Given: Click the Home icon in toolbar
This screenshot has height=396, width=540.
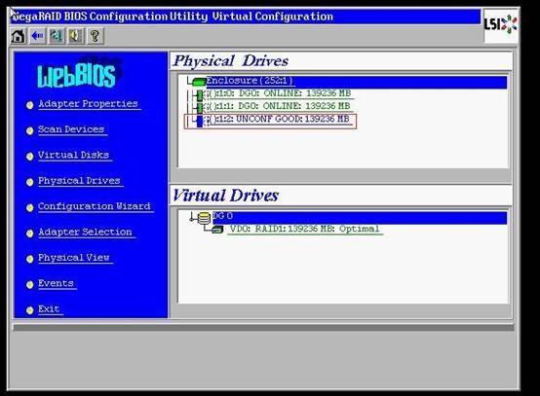Looking at the screenshot, I should click(x=19, y=36).
